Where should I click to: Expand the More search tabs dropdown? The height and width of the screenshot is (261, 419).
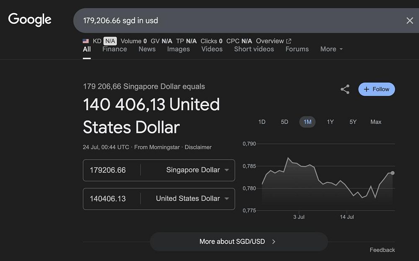[331, 49]
